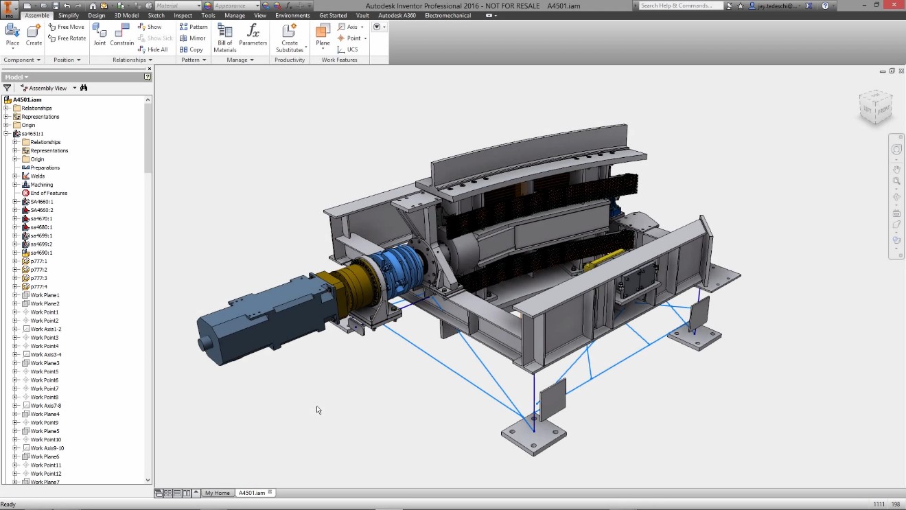
Task: Open the Constrain tool
Action: coord(122,36)
